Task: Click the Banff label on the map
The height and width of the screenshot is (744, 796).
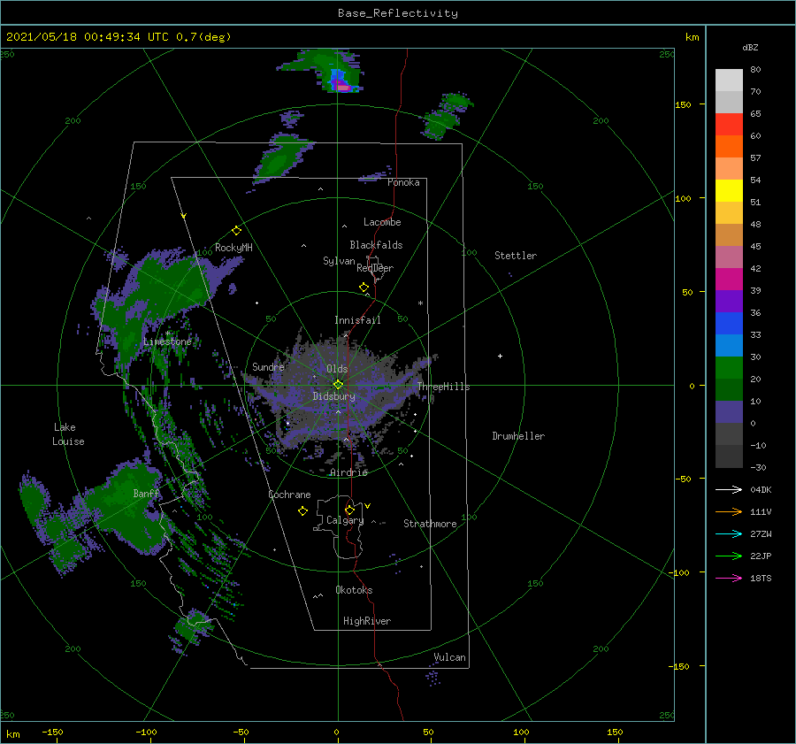Action: 146,494
